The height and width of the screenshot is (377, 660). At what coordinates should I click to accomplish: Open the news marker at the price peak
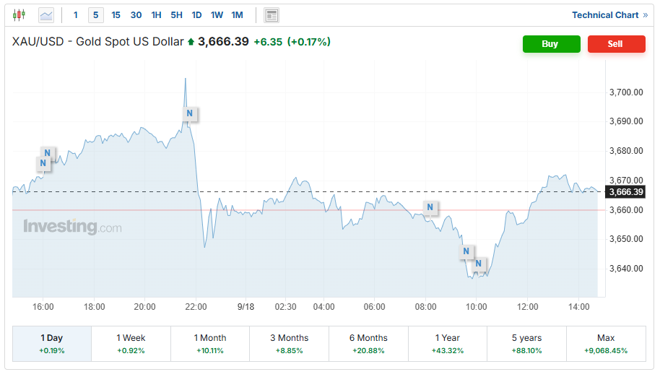tap(189, 113)
